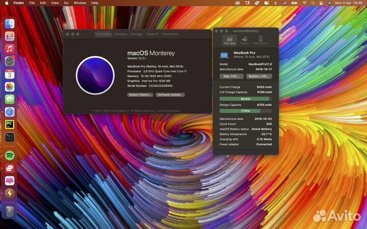Click the Battery temperature 25.7 °C value
The image size is (367, 229).
pyautogui.click(x=267, y=134)
